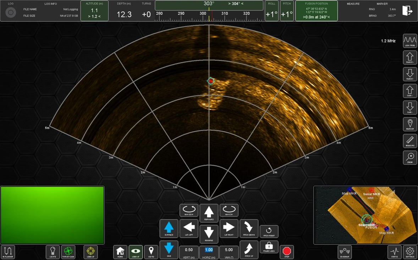Toggle the Frame Lock padlock

[x=269, y=247]
